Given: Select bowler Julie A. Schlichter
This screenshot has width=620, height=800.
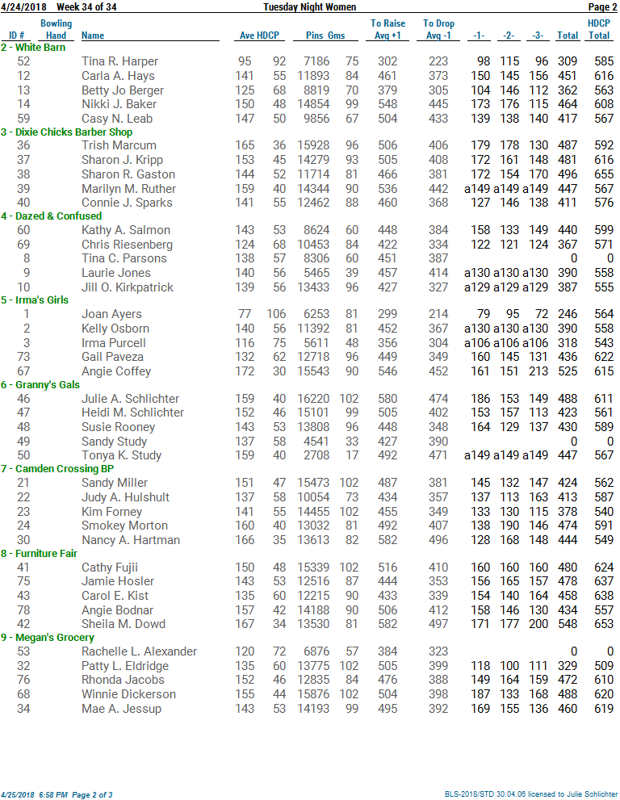Looking at the screenshot, I should [x=130, y=399].
